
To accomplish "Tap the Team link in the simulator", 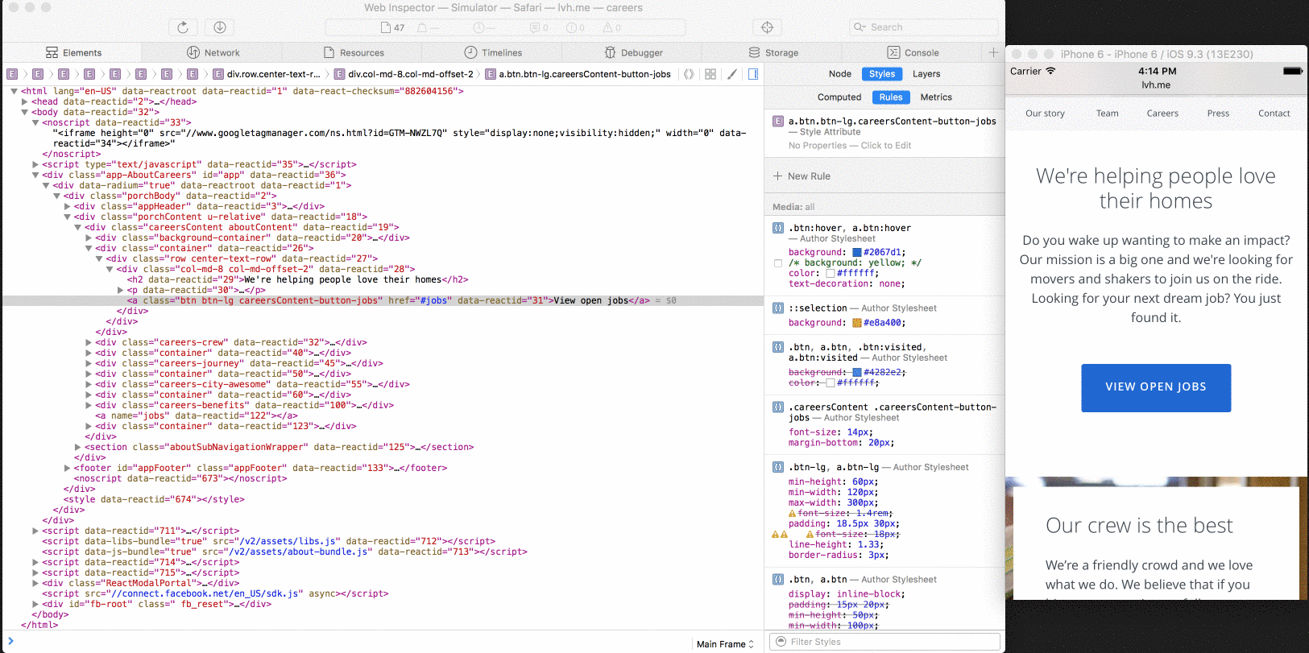I will click(x=1107, y=114).
